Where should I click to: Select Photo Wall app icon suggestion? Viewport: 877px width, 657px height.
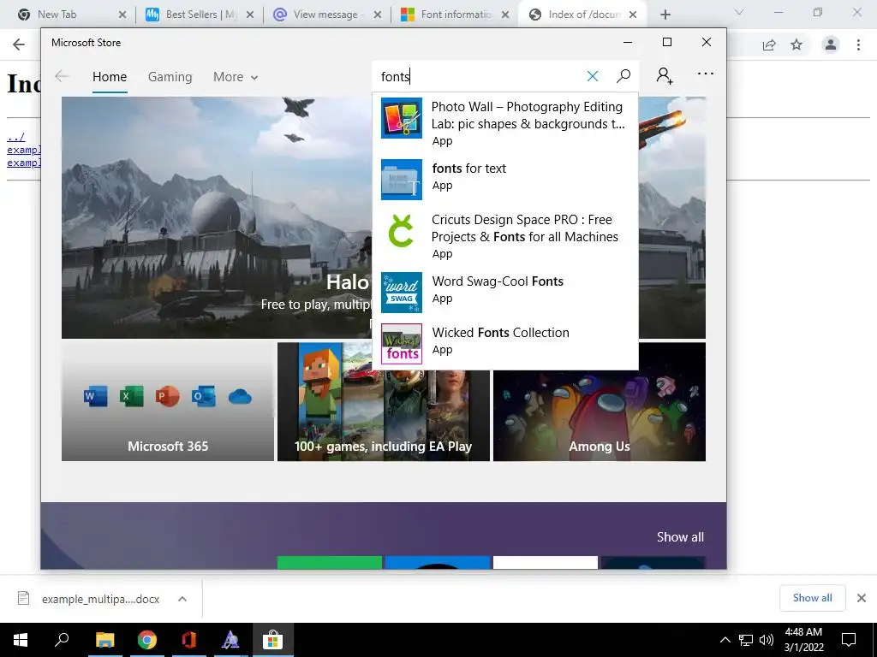point(402,118)
